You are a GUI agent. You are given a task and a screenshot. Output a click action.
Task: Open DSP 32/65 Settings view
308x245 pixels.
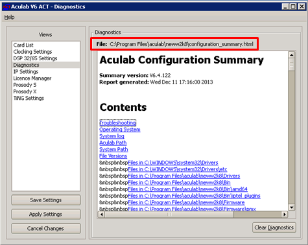point(46,58)
